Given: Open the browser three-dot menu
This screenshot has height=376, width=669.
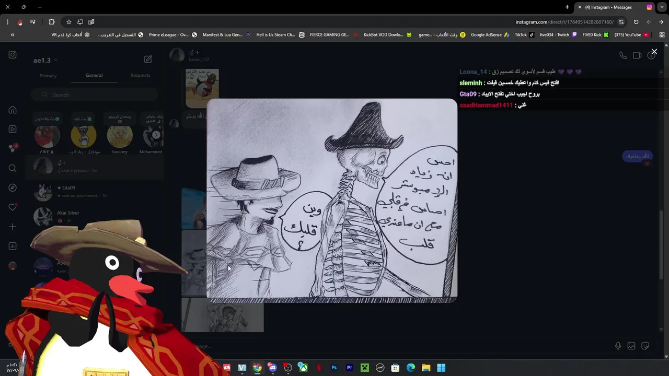Looking at the screenshot, I should click(7, 22).
